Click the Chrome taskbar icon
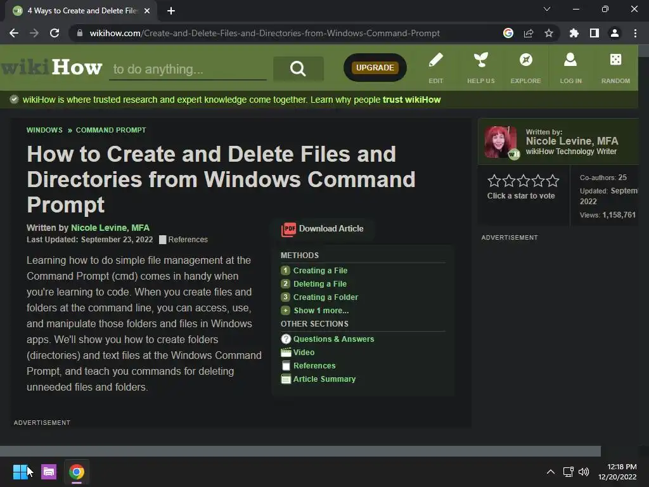Image resolution: width=649 pixels, height=487 pixels. pos(77,472)
